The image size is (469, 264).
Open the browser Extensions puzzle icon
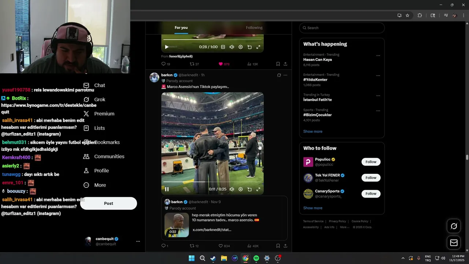[x=420, y=15]
